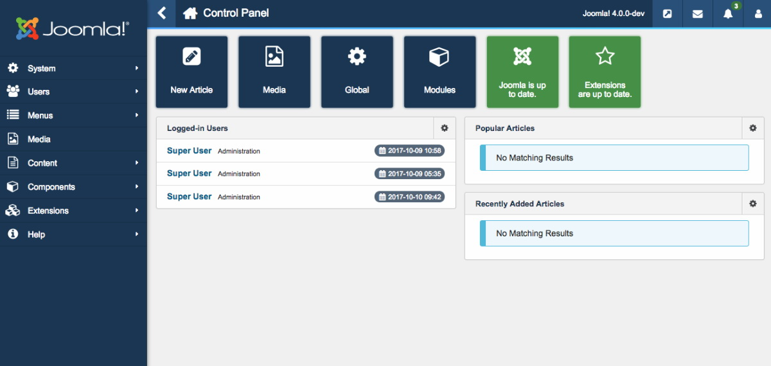This screenshot has width=771, height=366.
Task: Click the notifications bell icon
Action: [727, 13]
